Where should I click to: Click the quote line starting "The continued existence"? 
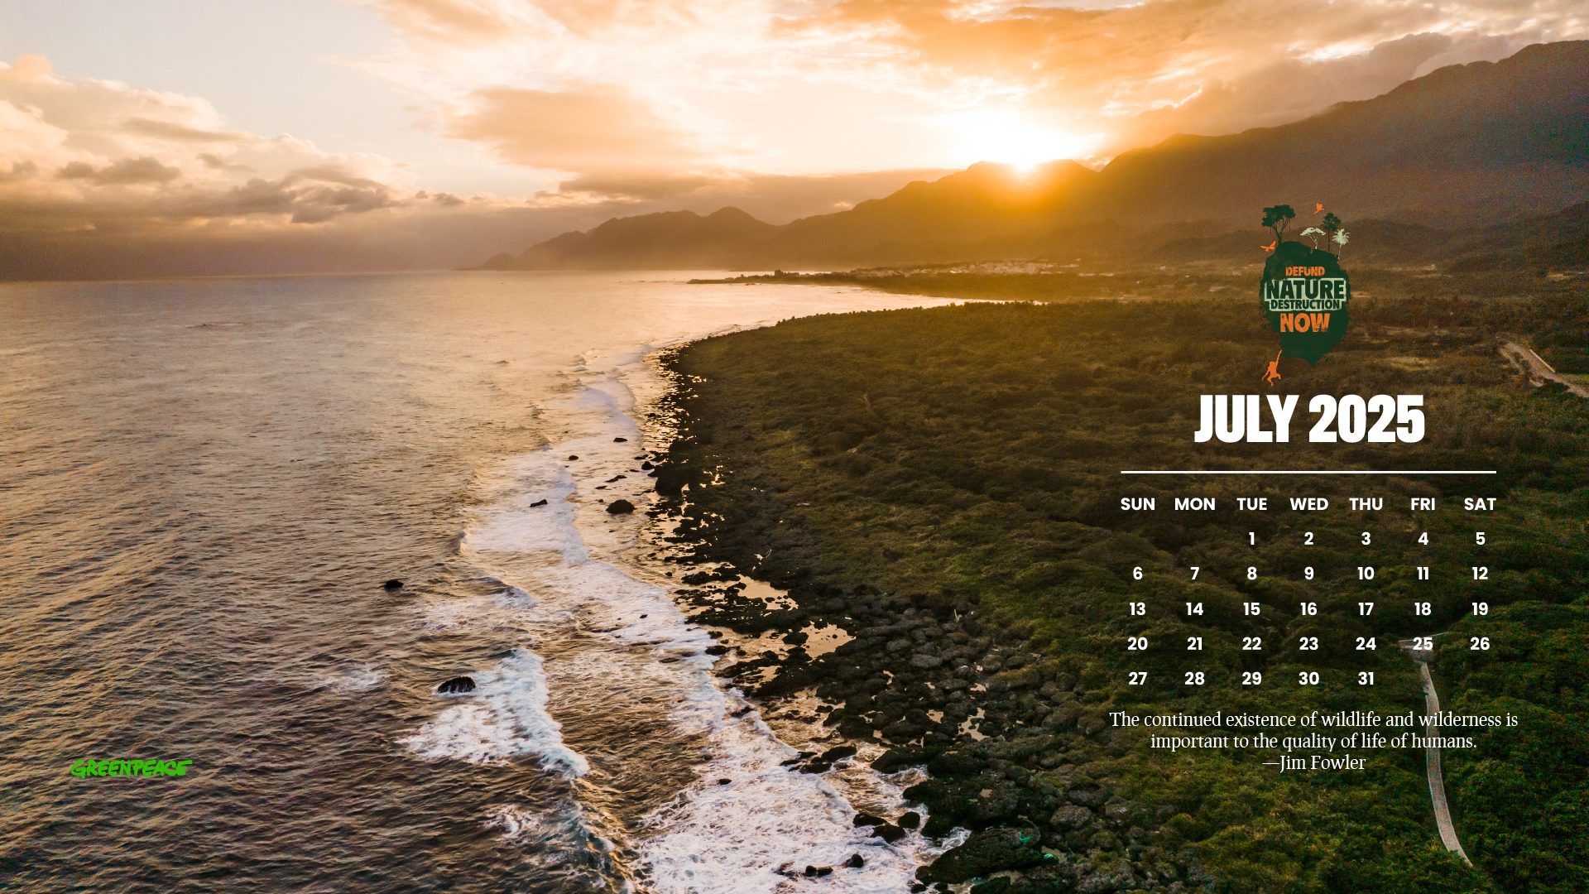[x=1313, y=719]
